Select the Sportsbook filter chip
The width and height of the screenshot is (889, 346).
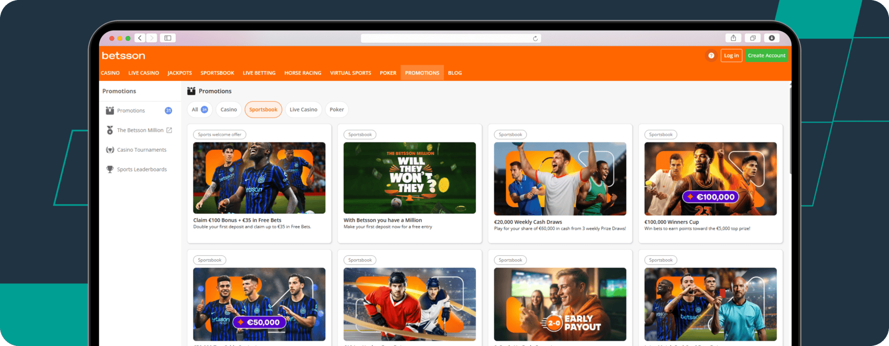coord(264,110)
